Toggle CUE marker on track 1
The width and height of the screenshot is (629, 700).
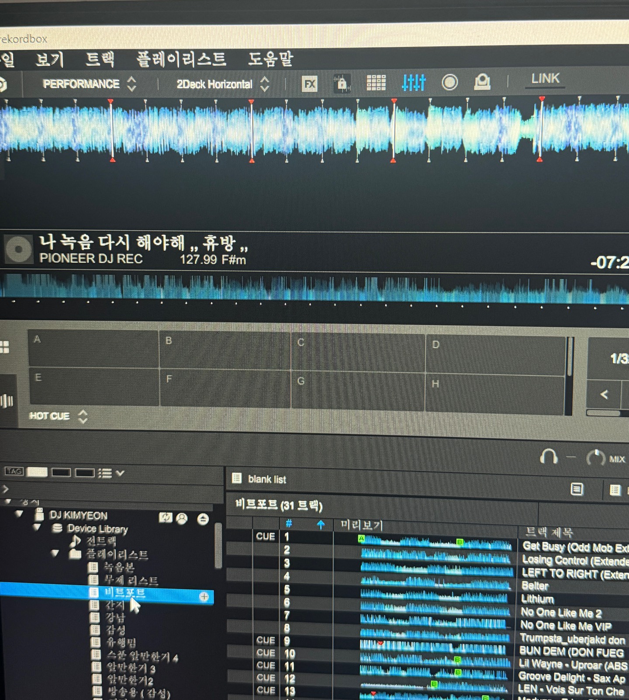point(265,536)
